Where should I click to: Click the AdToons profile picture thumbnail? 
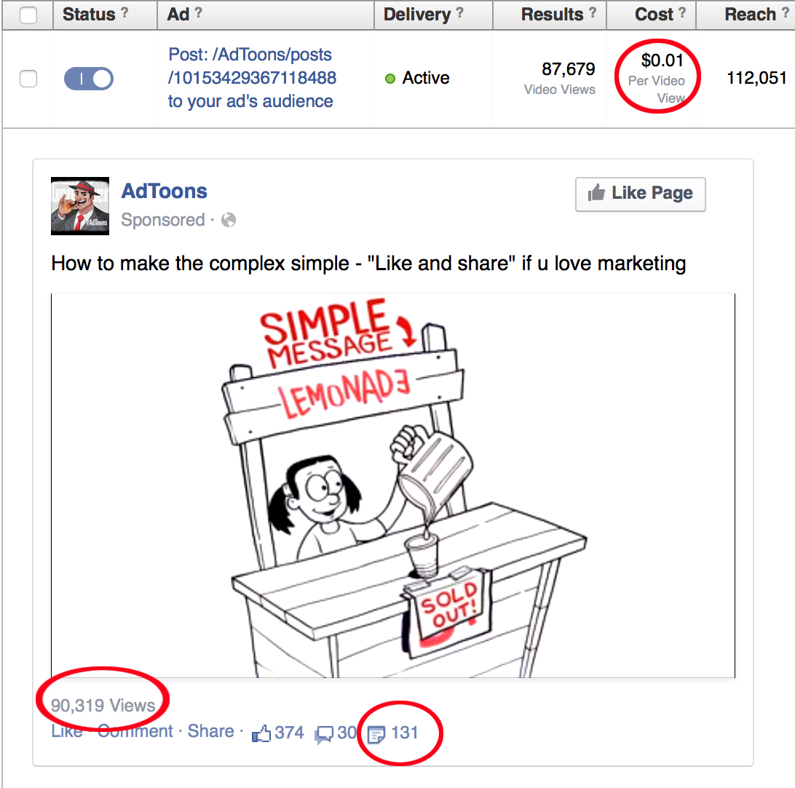click(x=80, y=206)
